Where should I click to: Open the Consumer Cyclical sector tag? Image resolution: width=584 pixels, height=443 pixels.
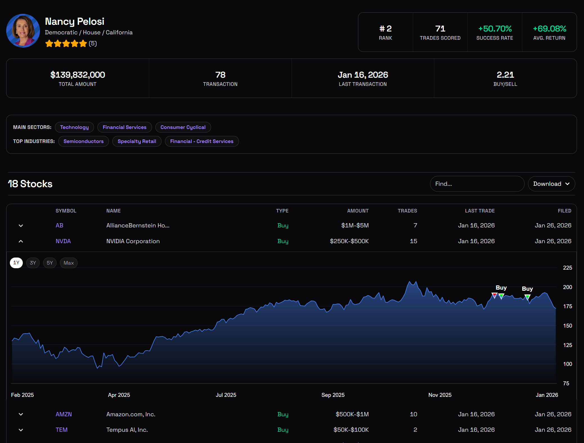183,127
